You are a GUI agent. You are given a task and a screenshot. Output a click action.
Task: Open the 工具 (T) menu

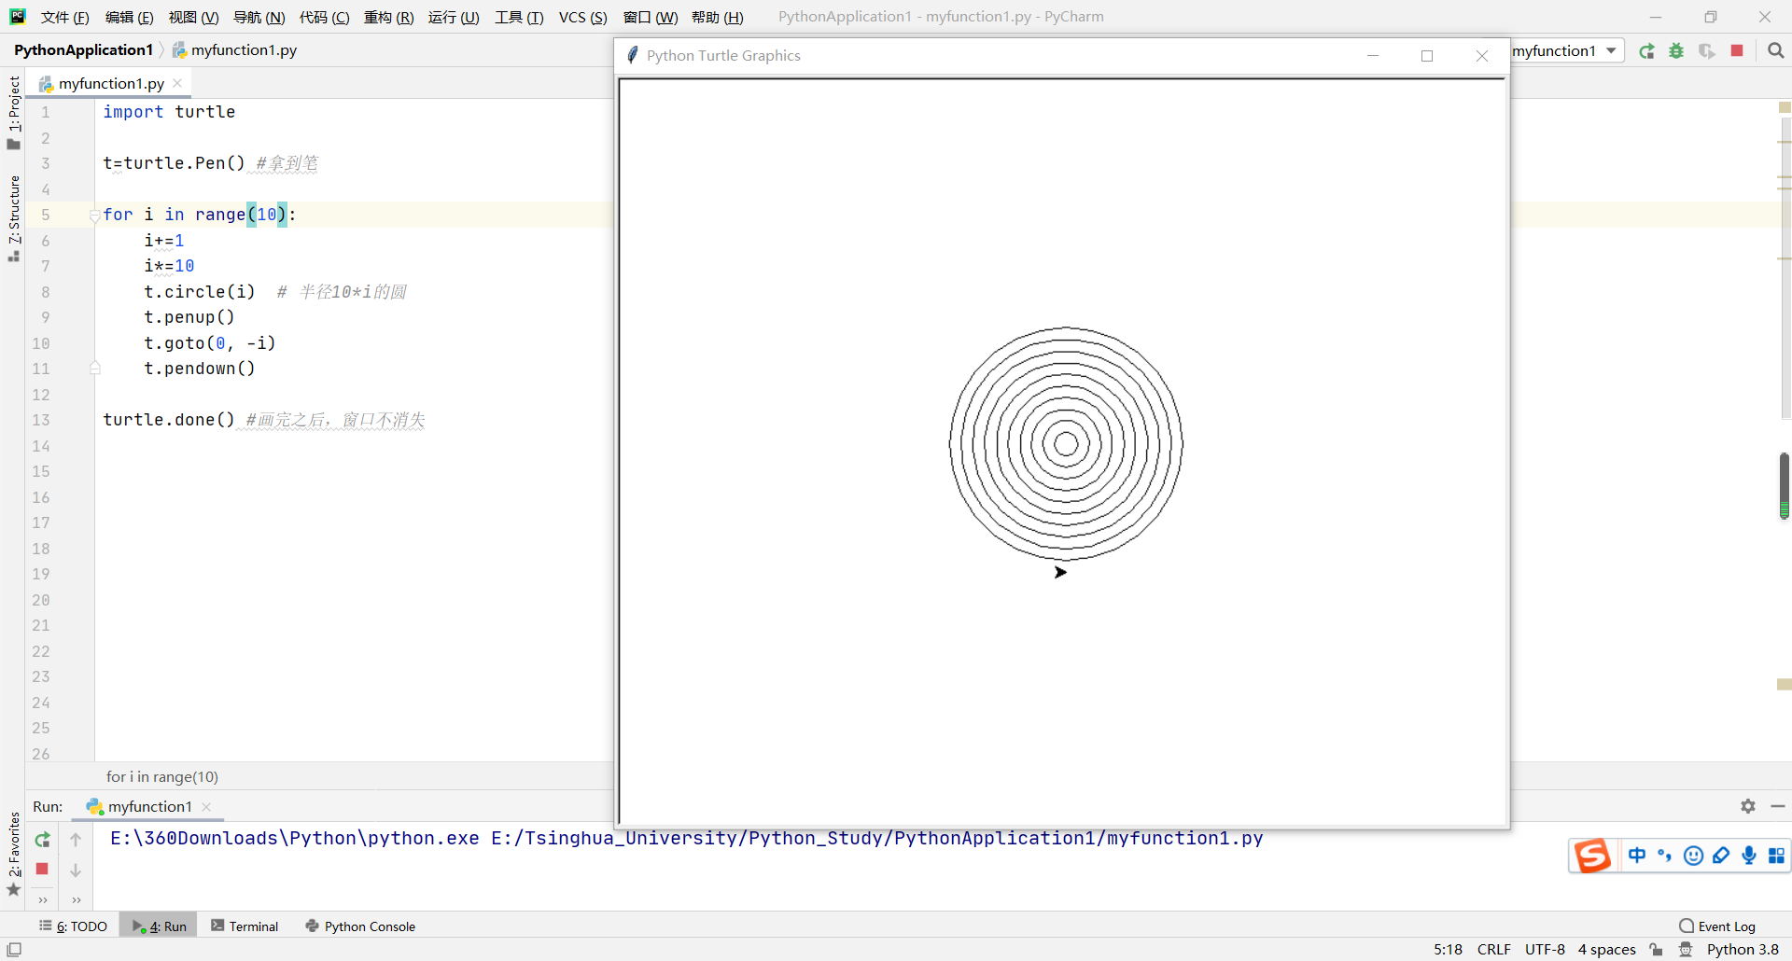coord(519,18)
